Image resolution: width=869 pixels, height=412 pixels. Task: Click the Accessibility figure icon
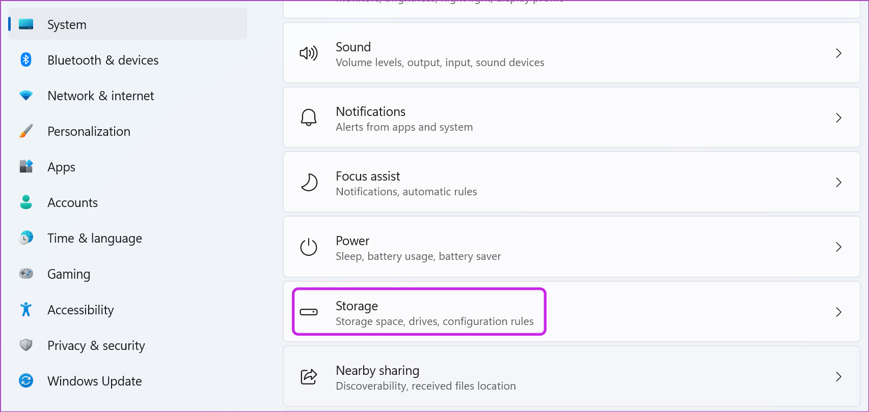[26, 309]
